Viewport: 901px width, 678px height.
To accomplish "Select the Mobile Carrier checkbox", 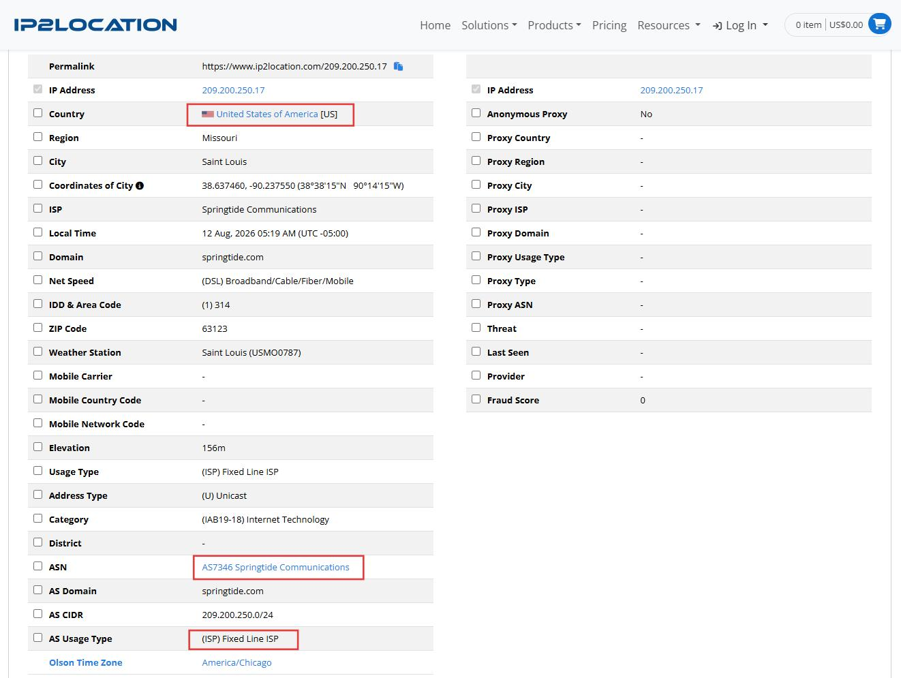I will coord(38,375).
